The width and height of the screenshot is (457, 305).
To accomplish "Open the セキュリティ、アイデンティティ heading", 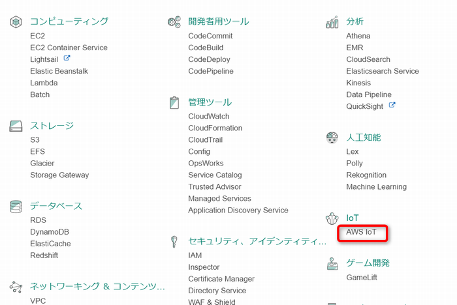I will pyautogui.click(x=257, y=241).
